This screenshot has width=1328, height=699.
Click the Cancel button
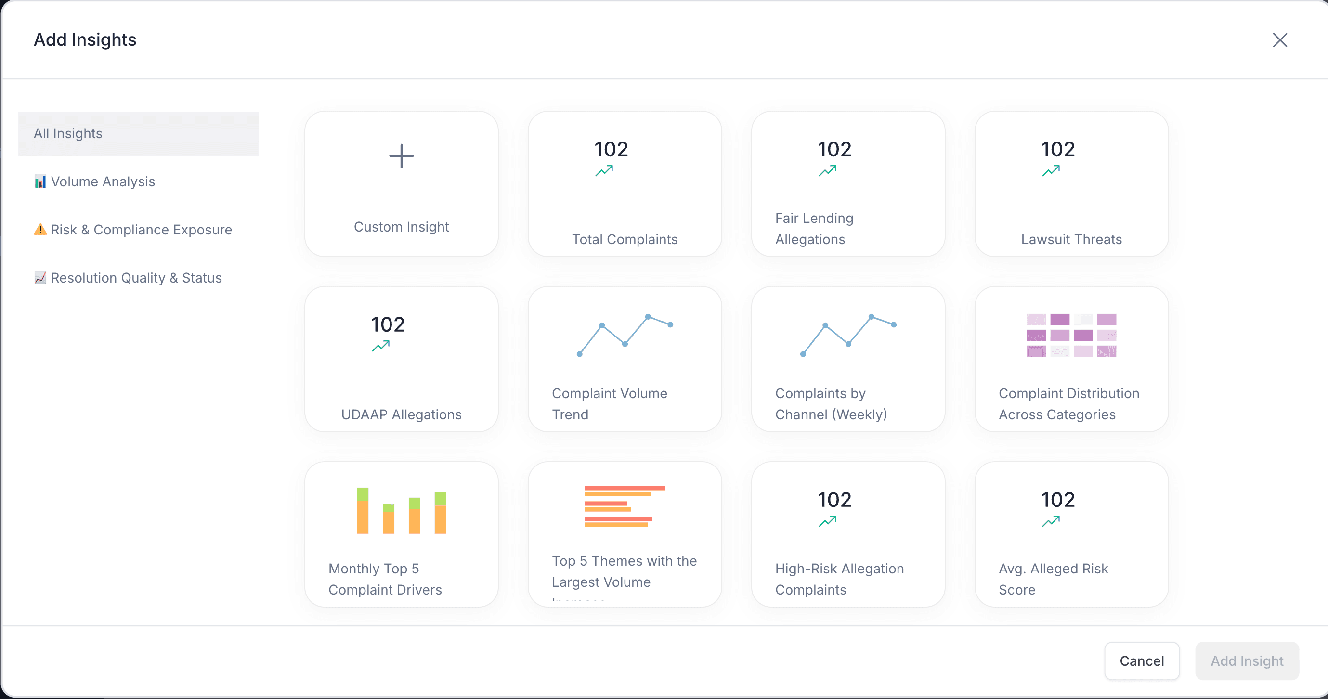[x=1142, y=661]
